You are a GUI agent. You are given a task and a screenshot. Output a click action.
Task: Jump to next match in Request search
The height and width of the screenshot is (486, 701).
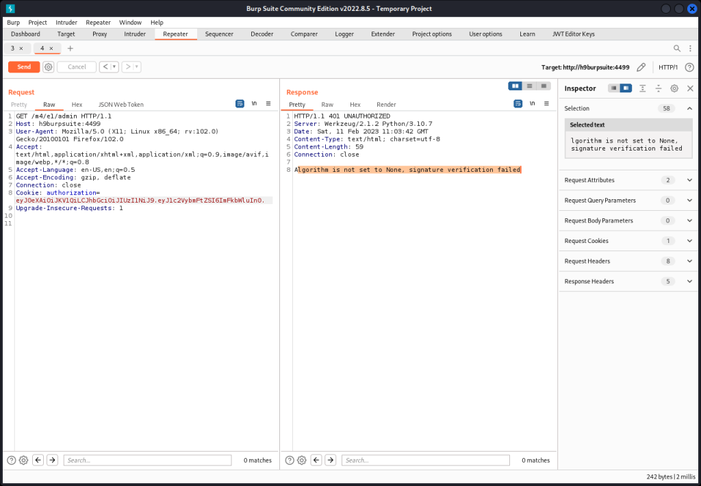[52, 460]
